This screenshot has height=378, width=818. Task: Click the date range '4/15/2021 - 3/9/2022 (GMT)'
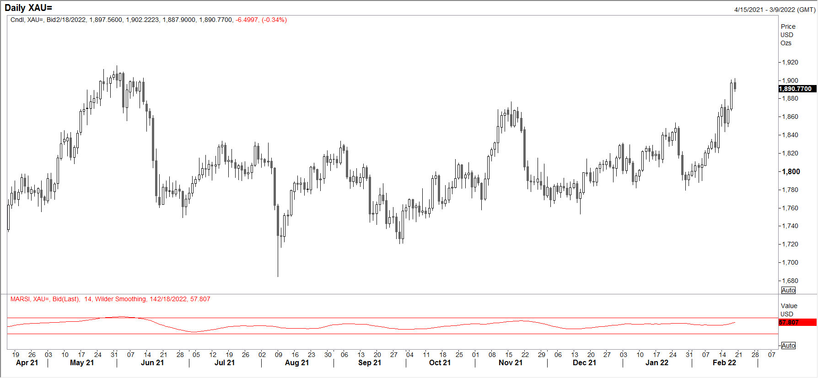[x=775, y=10]
